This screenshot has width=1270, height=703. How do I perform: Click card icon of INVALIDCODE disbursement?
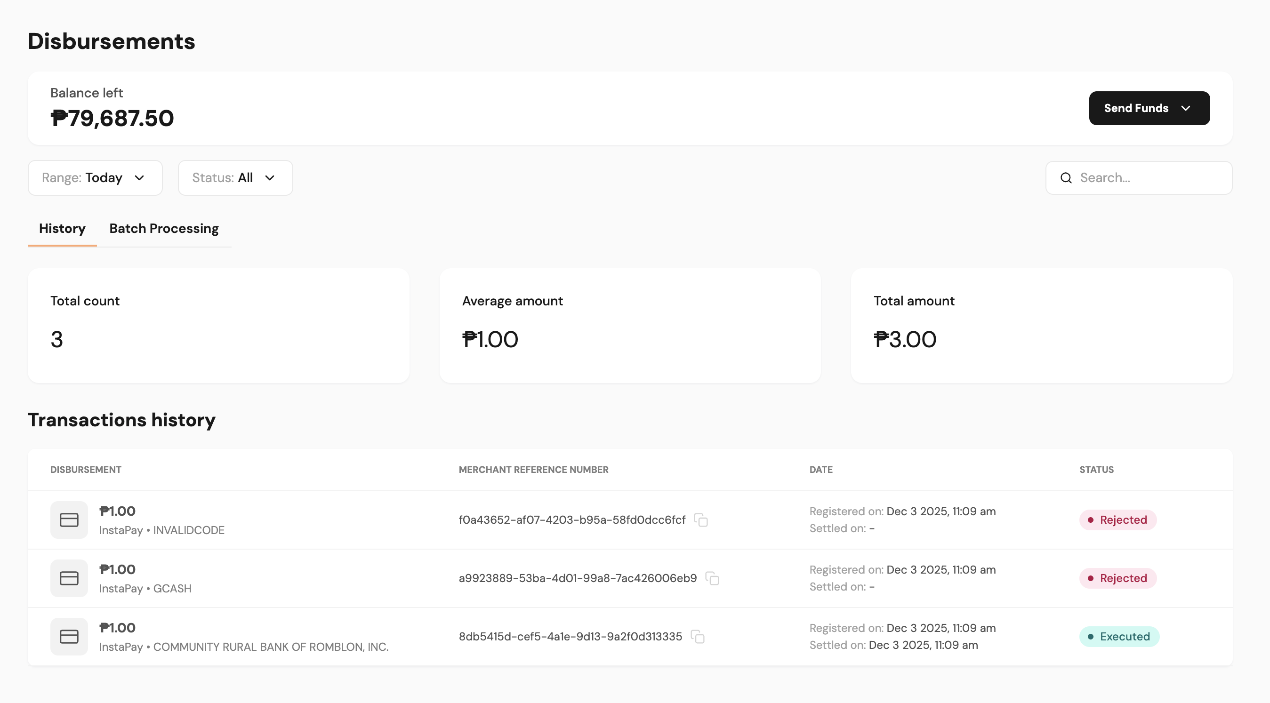tap(69, 519)
